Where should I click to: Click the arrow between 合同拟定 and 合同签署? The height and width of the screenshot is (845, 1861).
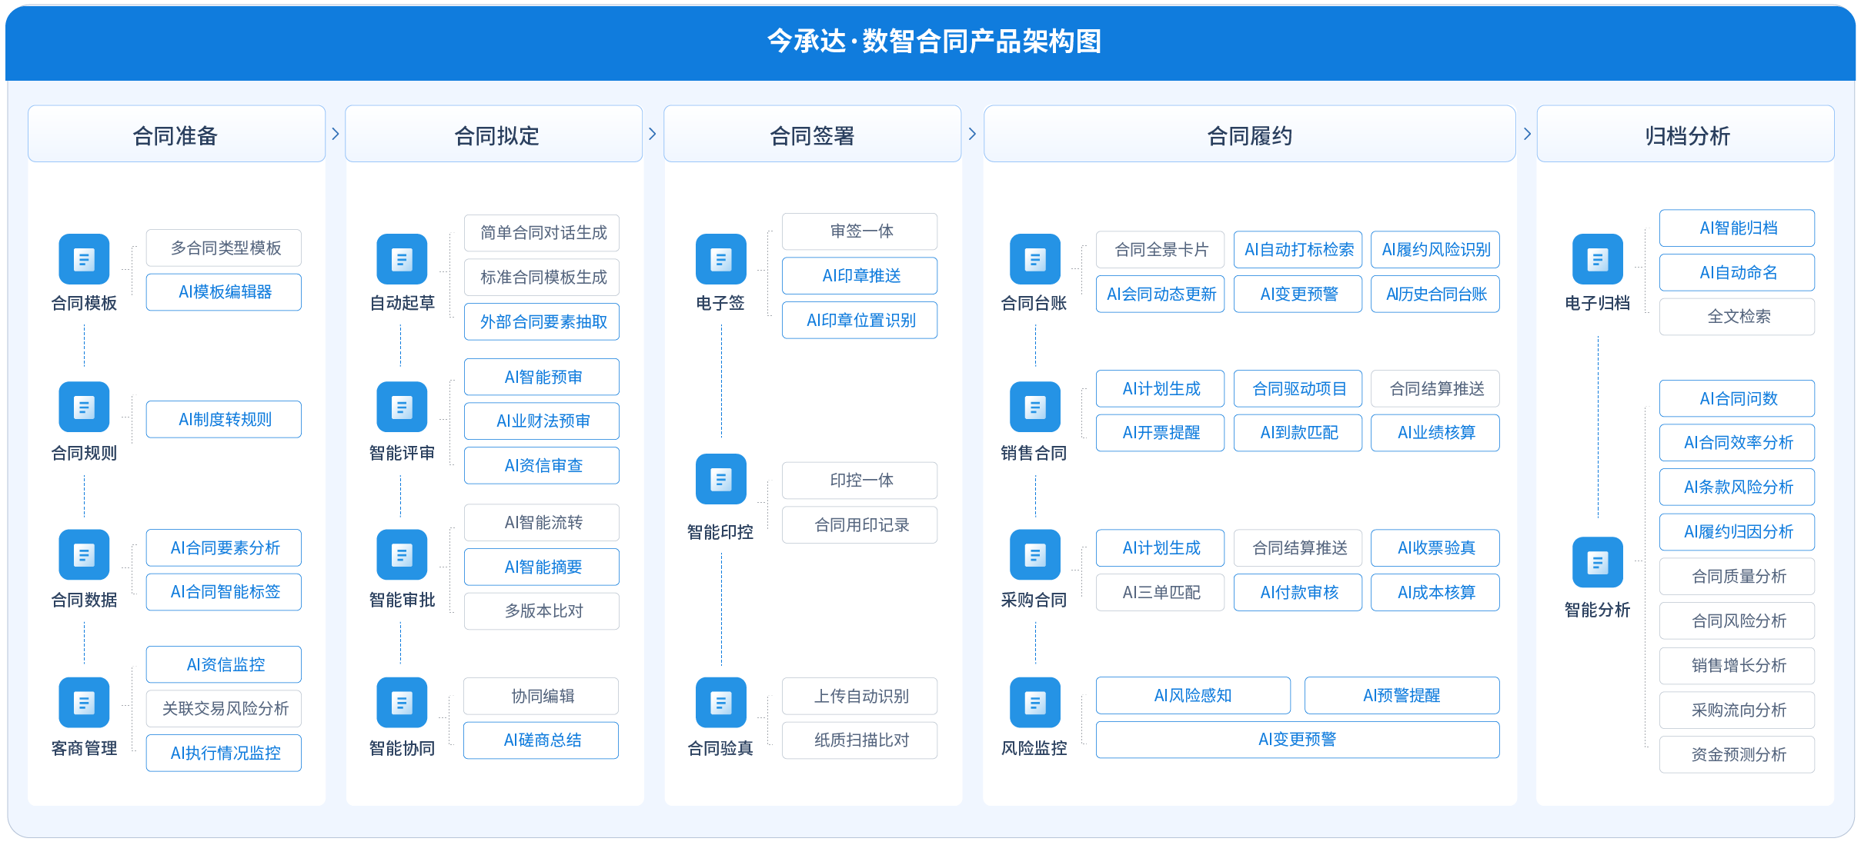pyautogui.click(x=653, y=134)
